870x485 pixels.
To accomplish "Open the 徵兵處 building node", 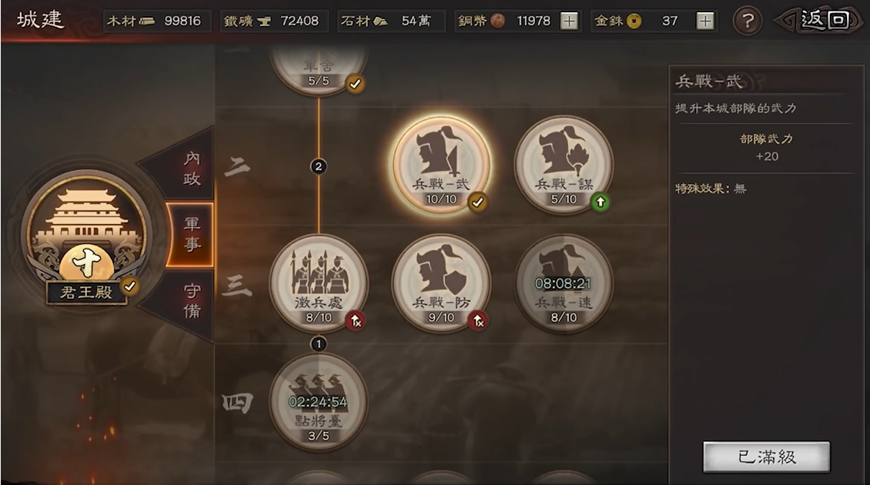I will 319,283.
